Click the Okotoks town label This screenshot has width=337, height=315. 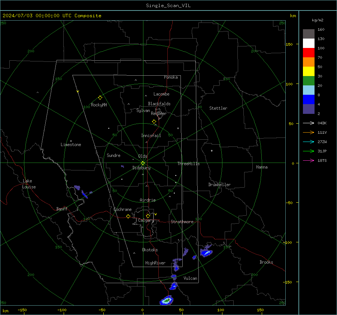(150, 250)
